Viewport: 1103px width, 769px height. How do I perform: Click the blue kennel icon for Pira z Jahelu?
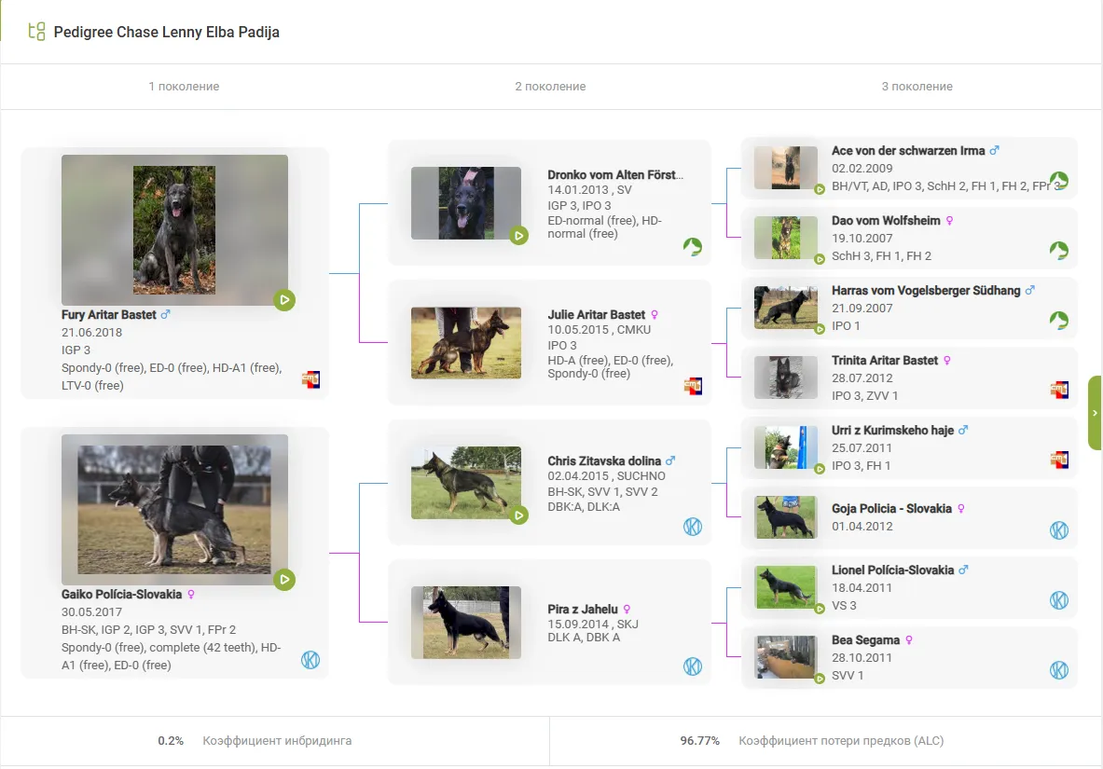click(692, 666)
